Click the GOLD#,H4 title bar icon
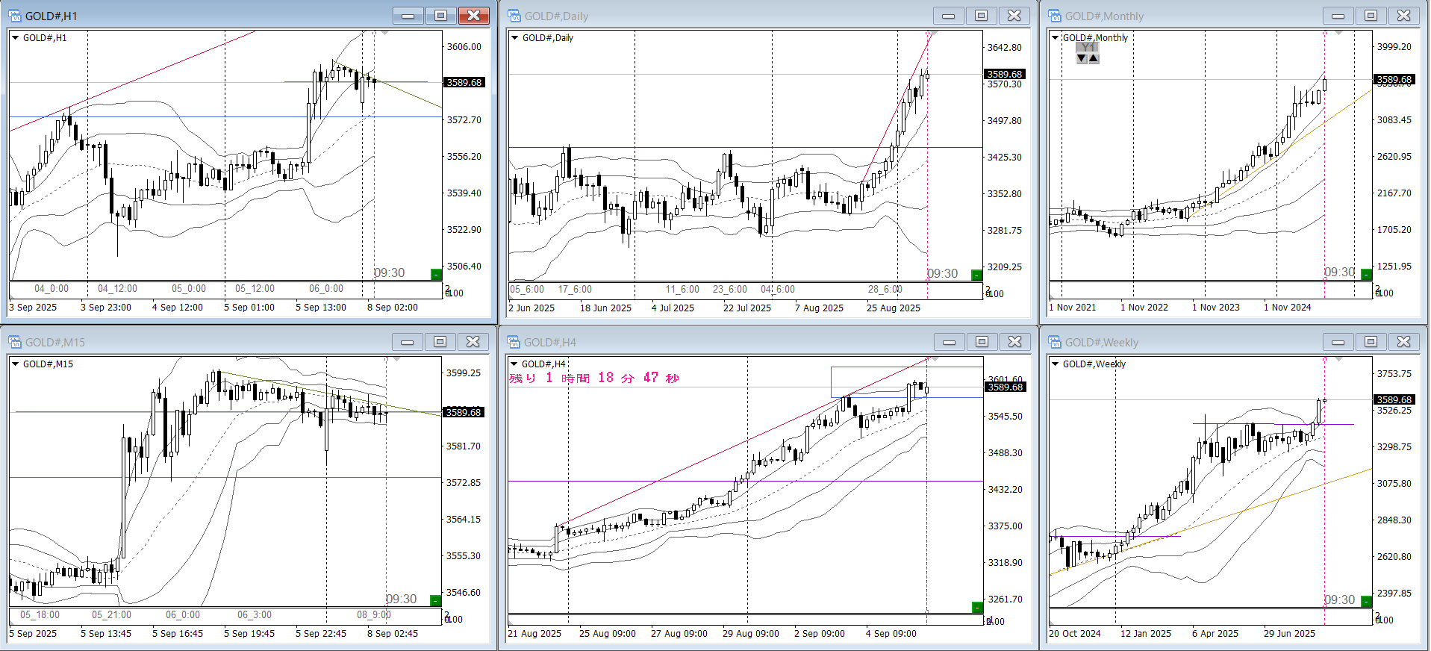 (514, 342)
